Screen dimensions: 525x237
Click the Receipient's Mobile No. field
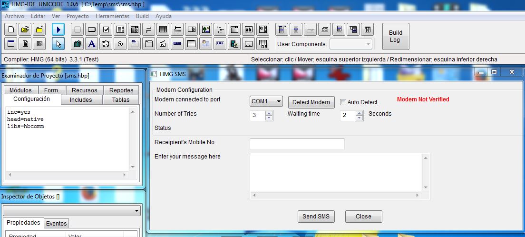click(x=297, y=144)
